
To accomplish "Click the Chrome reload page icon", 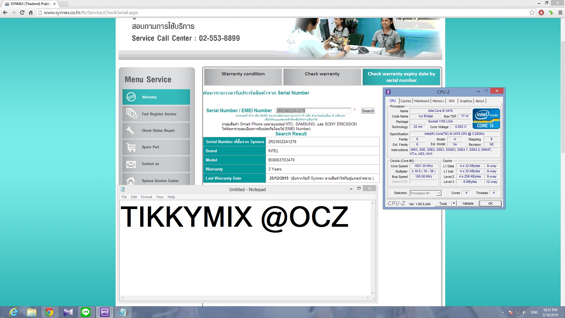I will (x=22, y=12).
